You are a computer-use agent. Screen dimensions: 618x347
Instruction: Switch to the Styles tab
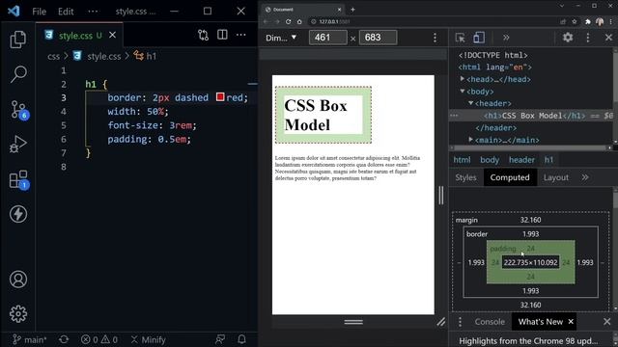click(x=465, y=177)
